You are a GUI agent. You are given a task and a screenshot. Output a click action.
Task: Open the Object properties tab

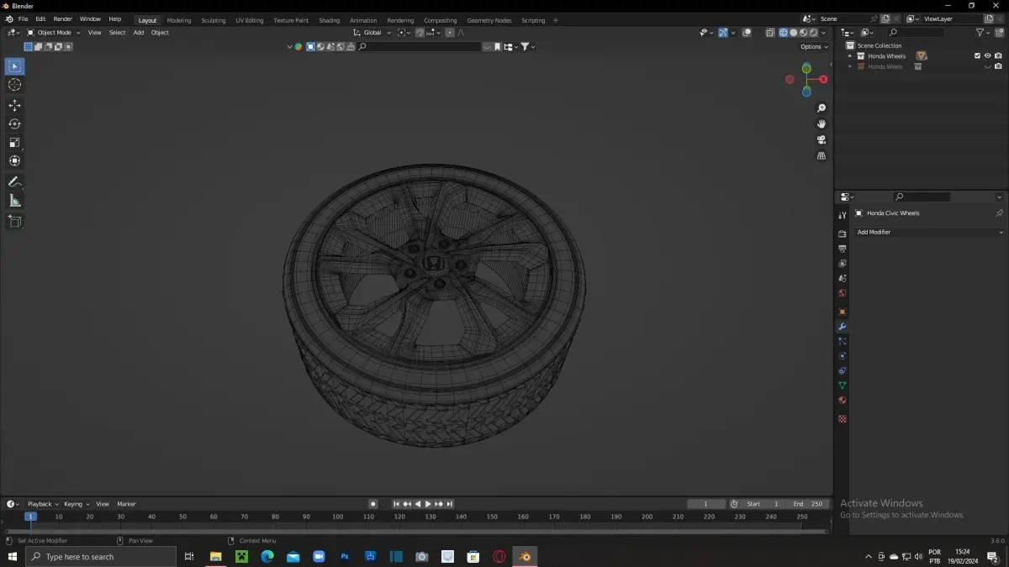(842, 312)
